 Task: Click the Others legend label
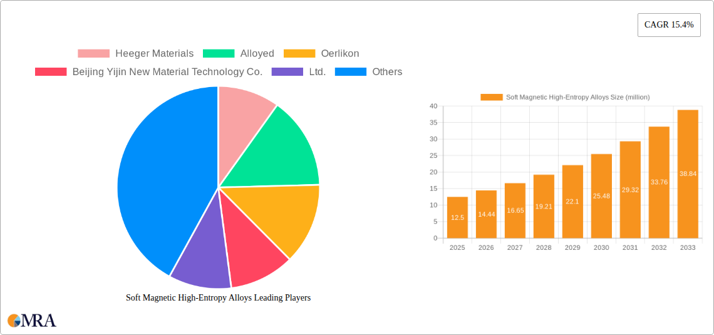click(x=387, y=72)
